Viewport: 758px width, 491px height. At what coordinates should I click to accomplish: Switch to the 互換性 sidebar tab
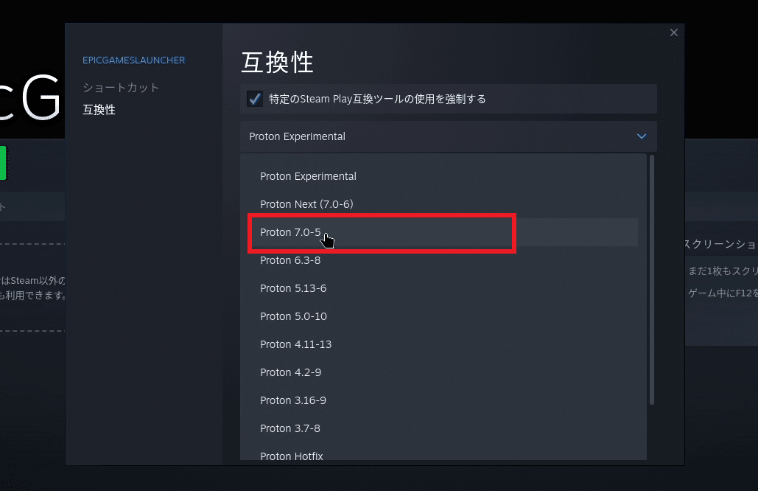99,110
